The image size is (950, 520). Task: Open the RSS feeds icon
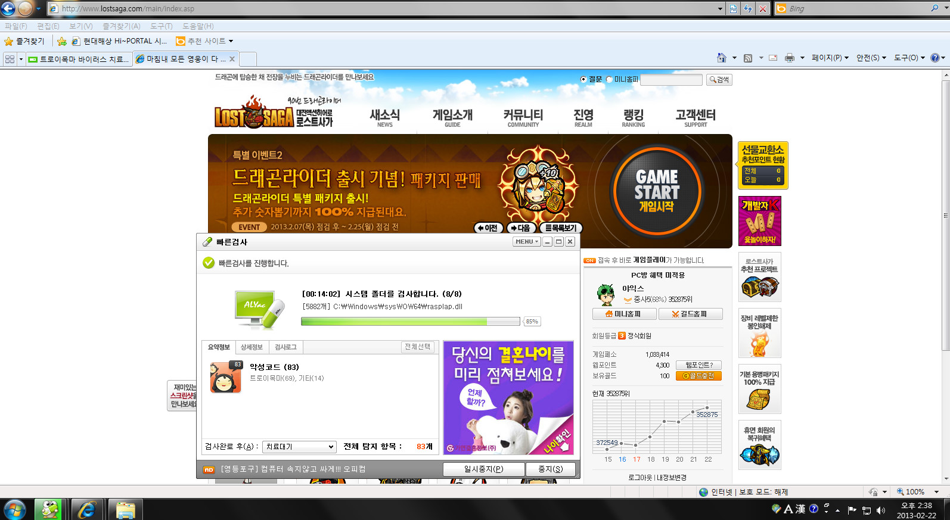tap(747, 58)
